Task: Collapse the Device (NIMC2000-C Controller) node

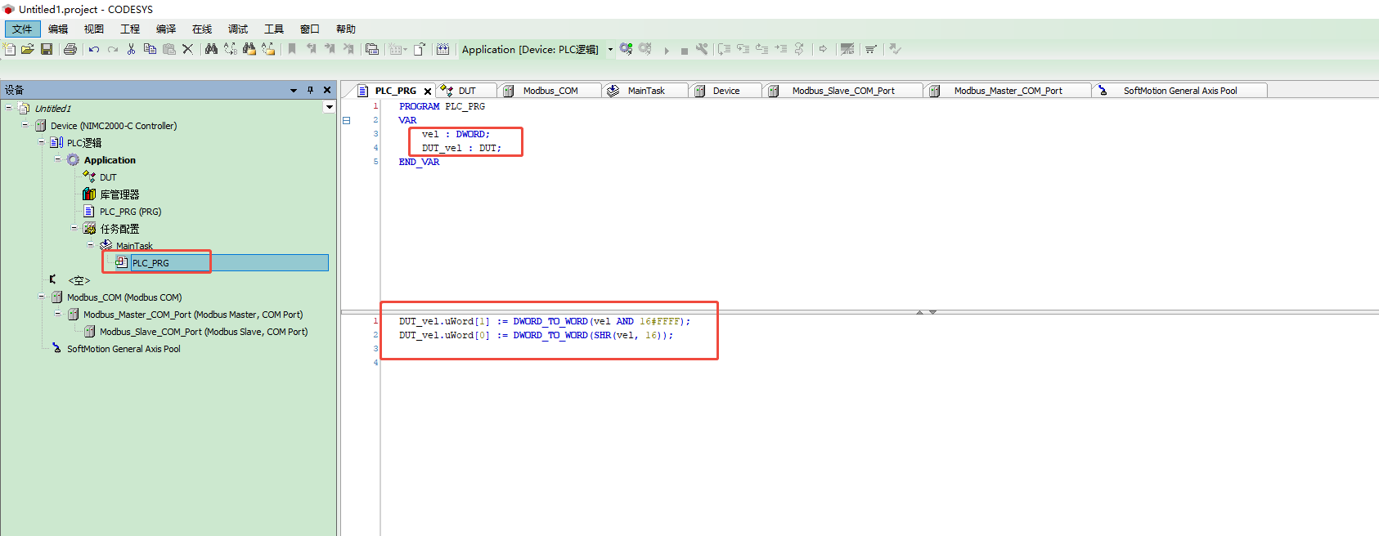Action: (x=25, y=125)
